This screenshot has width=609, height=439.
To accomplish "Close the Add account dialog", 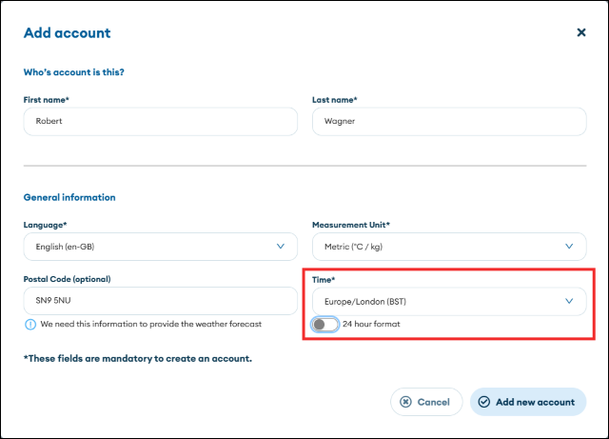I will pos(581,32).
